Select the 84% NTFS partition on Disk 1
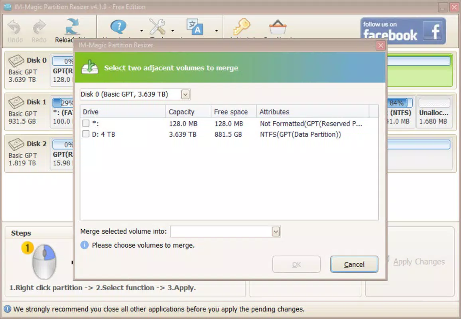This screenshot has height=319, width=461. [x=401, y=112]
